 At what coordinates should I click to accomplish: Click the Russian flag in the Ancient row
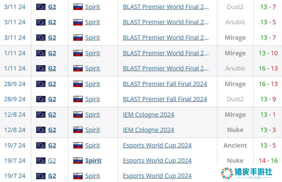(78, 145)
